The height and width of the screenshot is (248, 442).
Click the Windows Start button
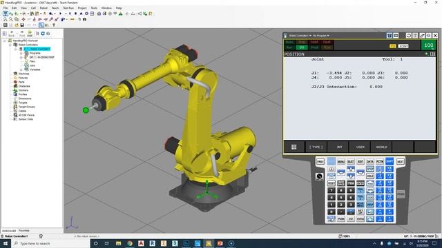coord(6,243)
